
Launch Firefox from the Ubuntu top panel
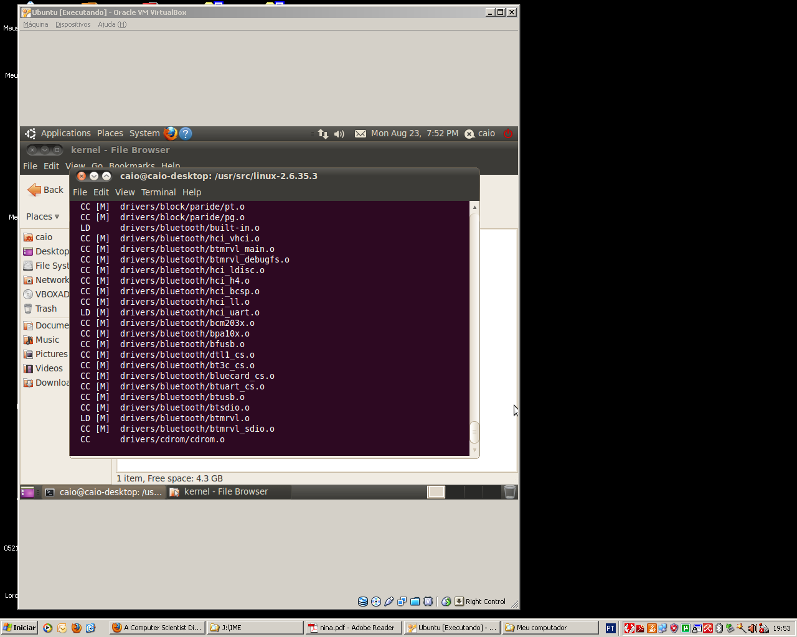[170, 134]
